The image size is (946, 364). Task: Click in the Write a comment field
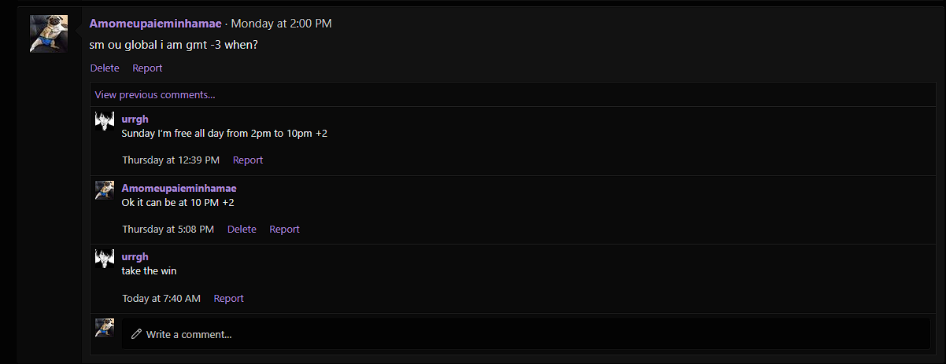click(526, 334)
